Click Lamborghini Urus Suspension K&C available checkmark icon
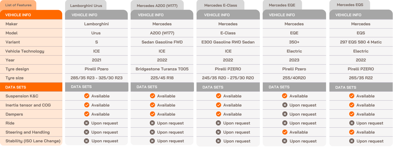 (87, 96)
